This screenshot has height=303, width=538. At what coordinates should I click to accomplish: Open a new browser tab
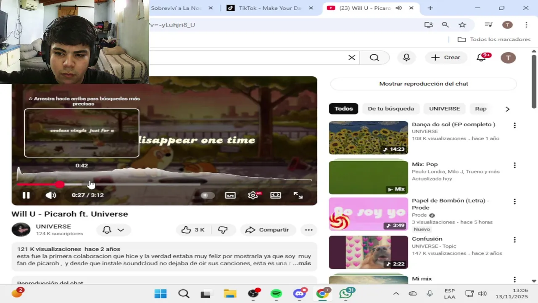[x=430, y=8]
